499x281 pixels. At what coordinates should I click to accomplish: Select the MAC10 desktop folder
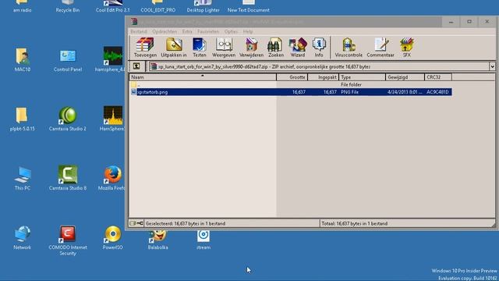tap(23, 60)
